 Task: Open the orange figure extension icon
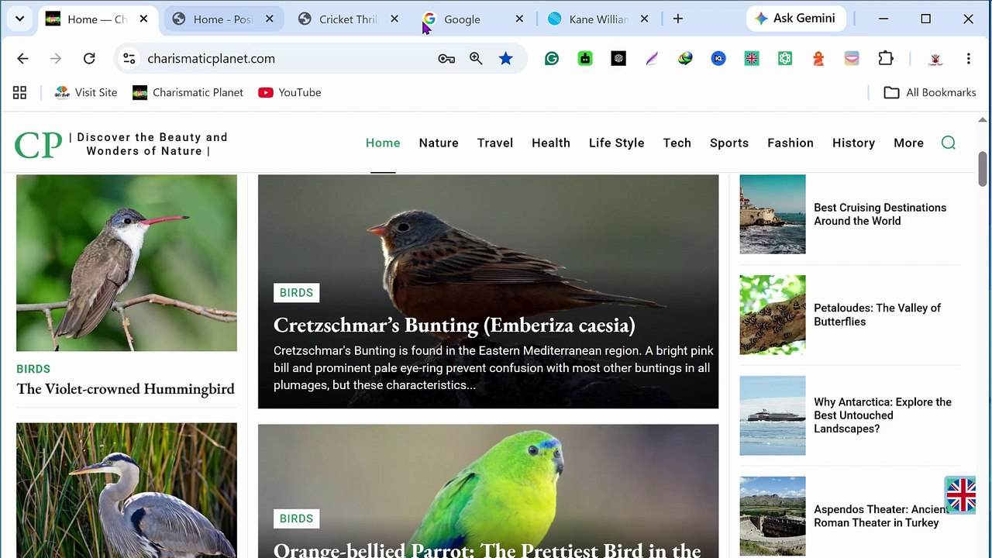point(818,58)
